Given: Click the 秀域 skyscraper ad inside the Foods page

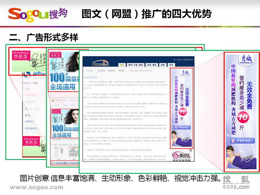Looking at the screenshot, I should click(182, 108).
